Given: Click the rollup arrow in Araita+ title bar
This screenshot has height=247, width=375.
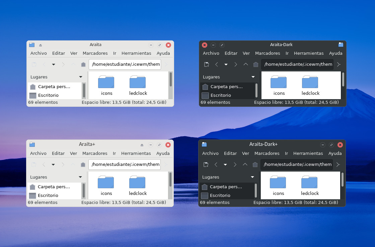Looking at the screenshot, I should pos(142,145).
